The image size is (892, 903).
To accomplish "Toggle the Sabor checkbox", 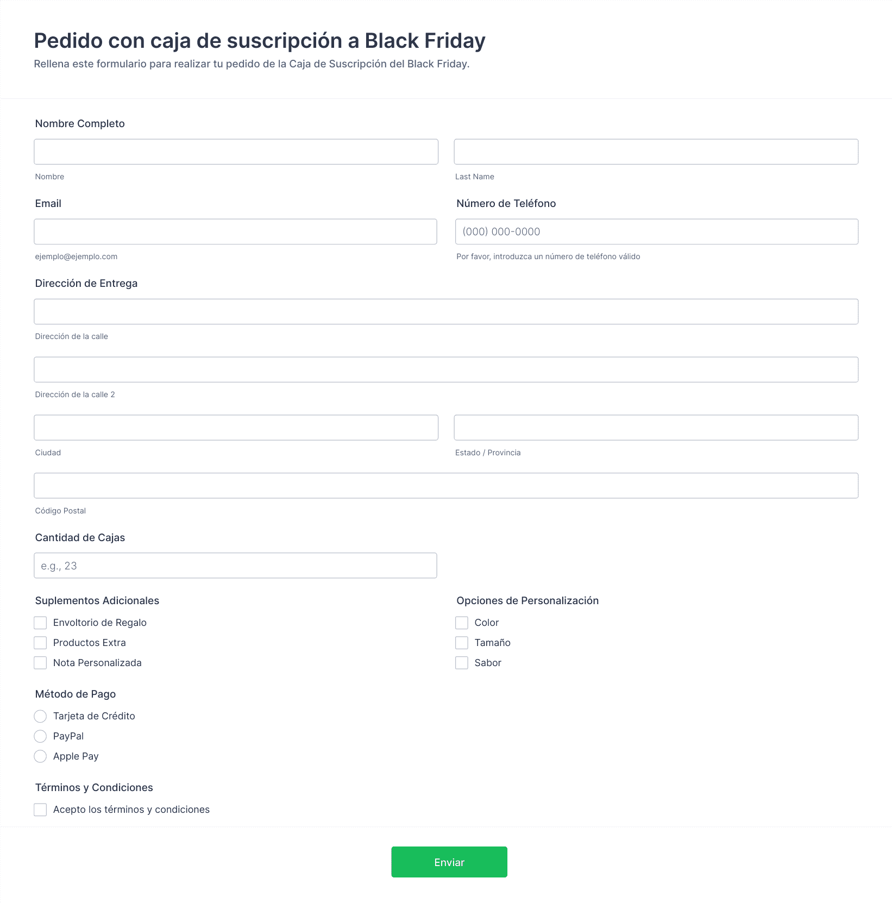I will click(x=462, y=663).
